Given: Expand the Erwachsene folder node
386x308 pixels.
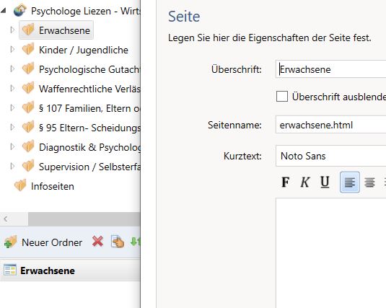Looking at the screenshot, I should 12,30.
